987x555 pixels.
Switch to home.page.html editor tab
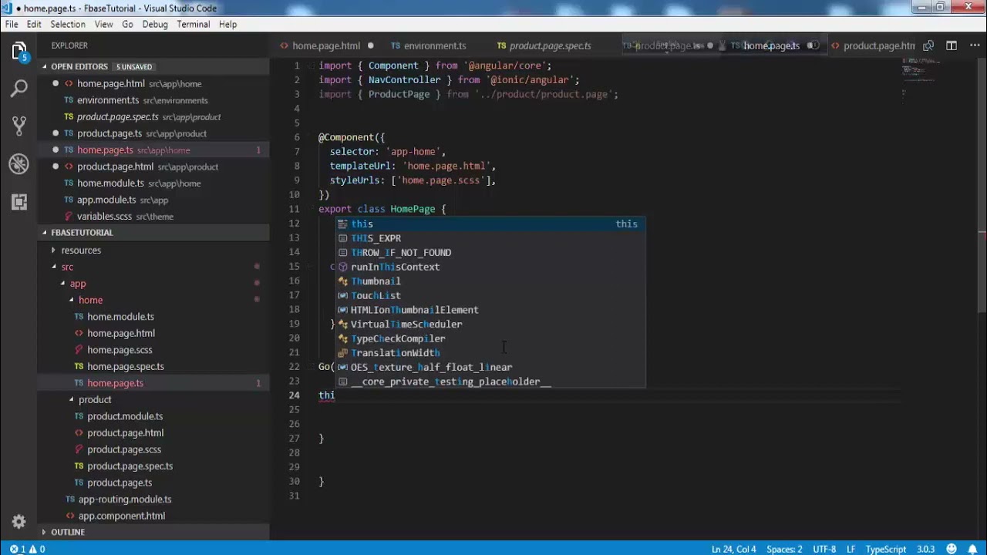325,45
